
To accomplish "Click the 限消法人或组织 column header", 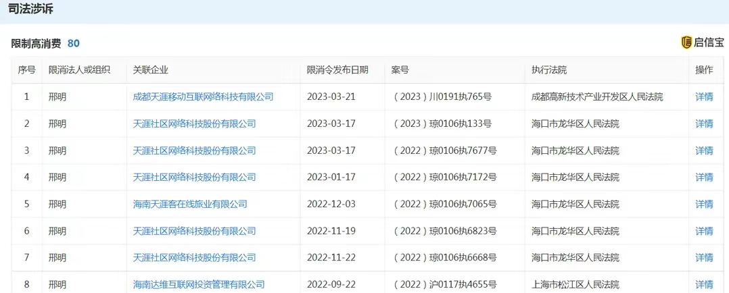I will click(79, 70).
